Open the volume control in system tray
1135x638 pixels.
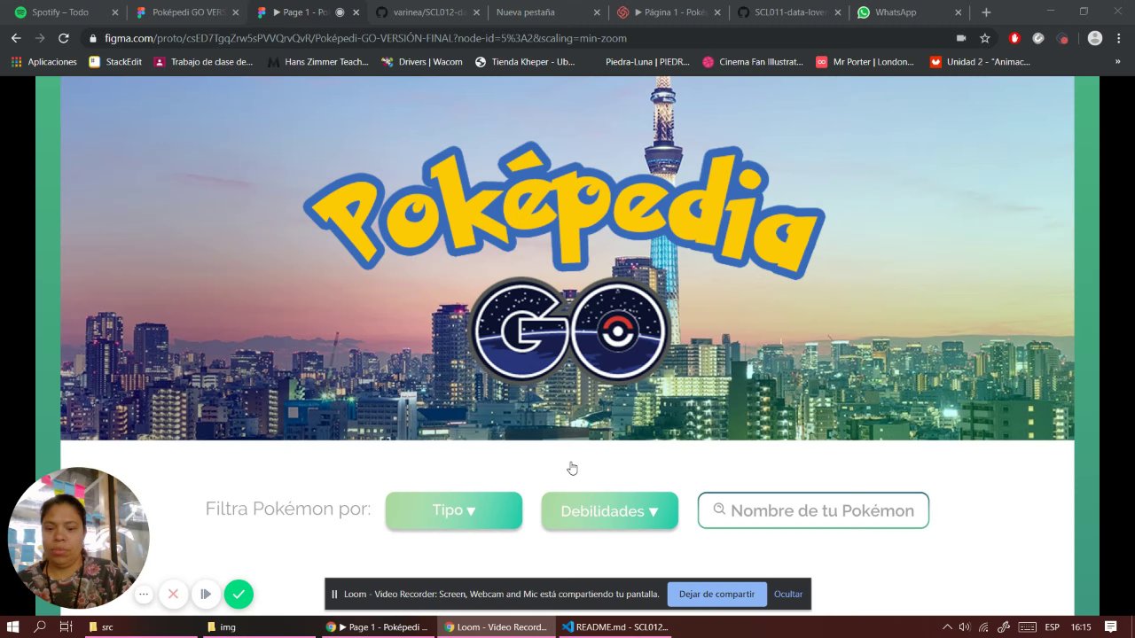964,626
